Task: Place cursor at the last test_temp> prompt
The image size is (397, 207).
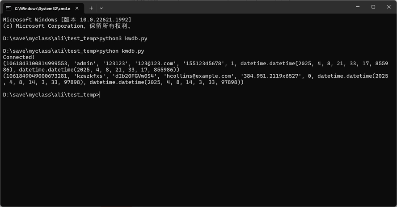Action: point(100,95)
